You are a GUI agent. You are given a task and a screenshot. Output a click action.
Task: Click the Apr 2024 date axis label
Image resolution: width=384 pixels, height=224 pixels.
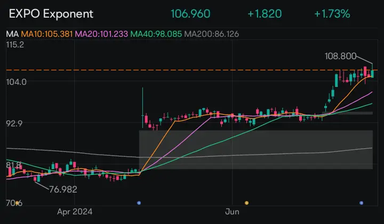point(75,212)
